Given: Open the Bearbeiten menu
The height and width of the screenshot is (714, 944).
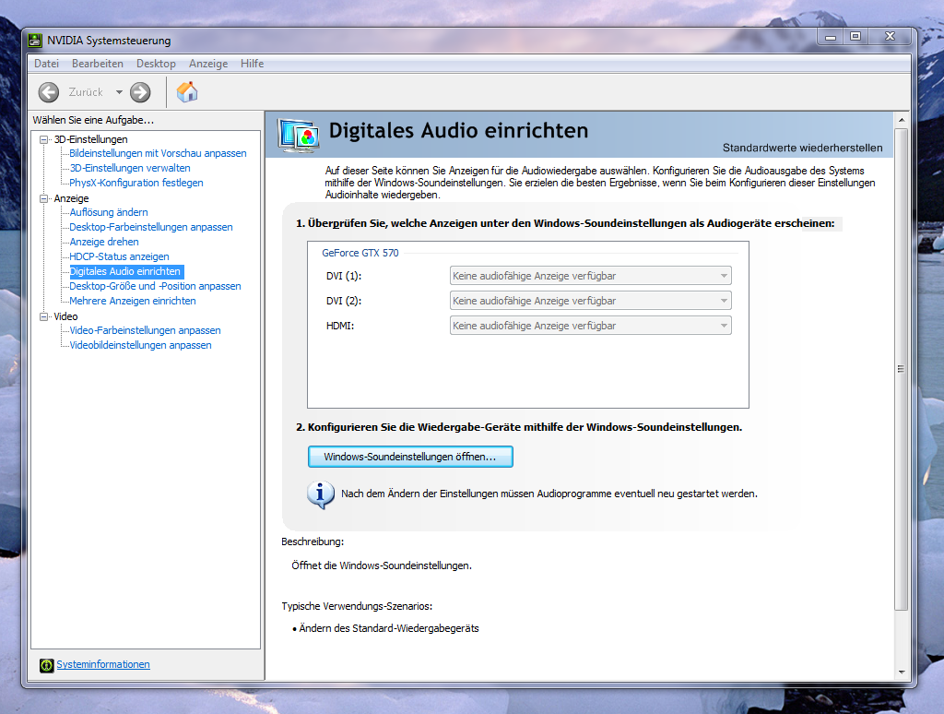Looking at the screenshot, I should (98, 64).
